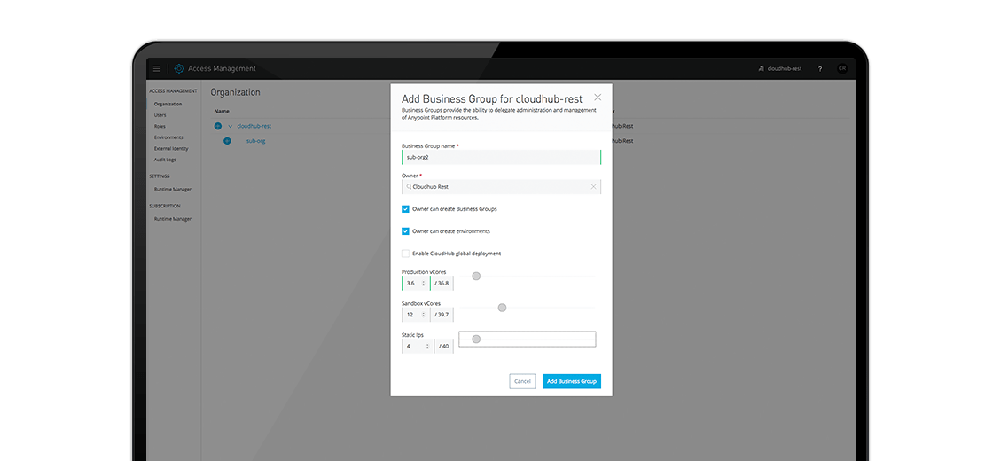
Task: Click the plus icon next to cloudhub-rest
Action: tap(218, 126)
